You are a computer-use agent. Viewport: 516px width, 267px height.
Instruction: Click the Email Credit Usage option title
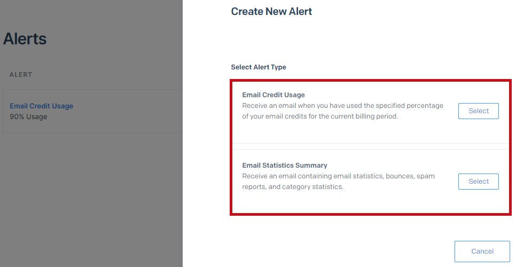tap(273, 95)
